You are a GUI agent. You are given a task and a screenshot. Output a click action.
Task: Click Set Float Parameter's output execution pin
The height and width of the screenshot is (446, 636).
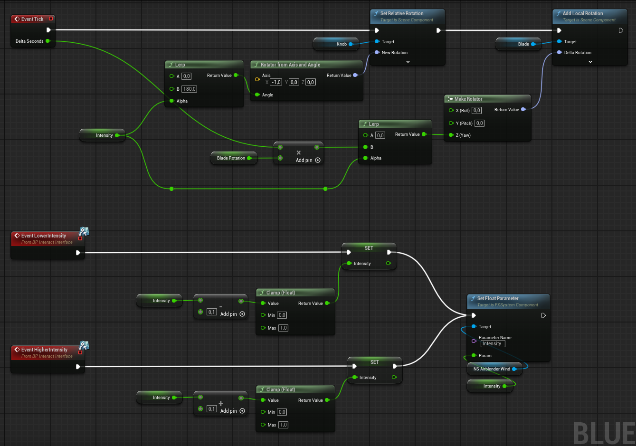click(x=543, y=315)
